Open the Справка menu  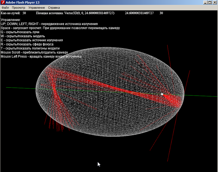click(x=54, y=8)
